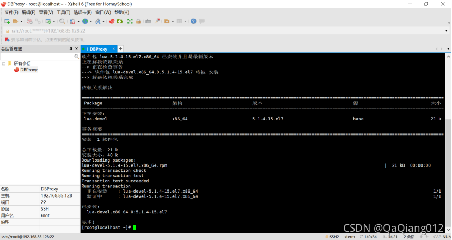This screenshot has height=240, width=452.
Task: Open the 窗口(W) menu
Action: pyautogui.click(x=103, y=13)
